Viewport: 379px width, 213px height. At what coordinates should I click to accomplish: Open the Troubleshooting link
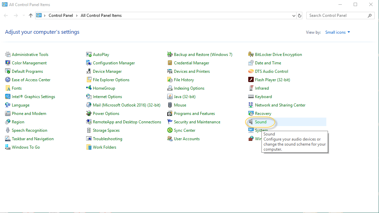tap(107, 139)
